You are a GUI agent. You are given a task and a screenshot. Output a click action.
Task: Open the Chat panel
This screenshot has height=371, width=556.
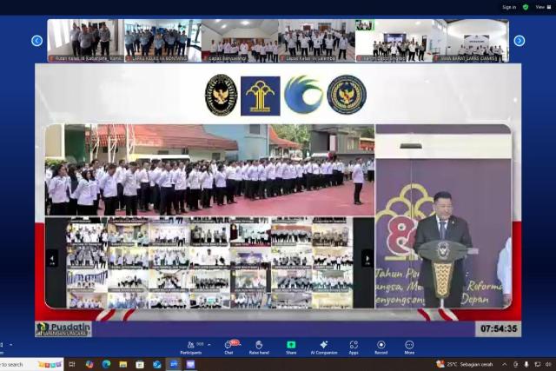pyautogui.click(x=229, y=346)
